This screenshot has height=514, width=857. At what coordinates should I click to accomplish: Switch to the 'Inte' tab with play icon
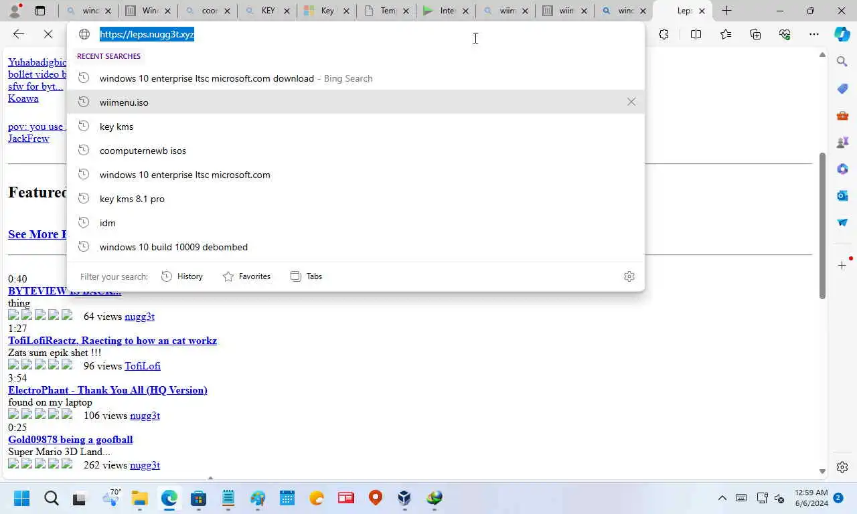click(x=445, y=11)
